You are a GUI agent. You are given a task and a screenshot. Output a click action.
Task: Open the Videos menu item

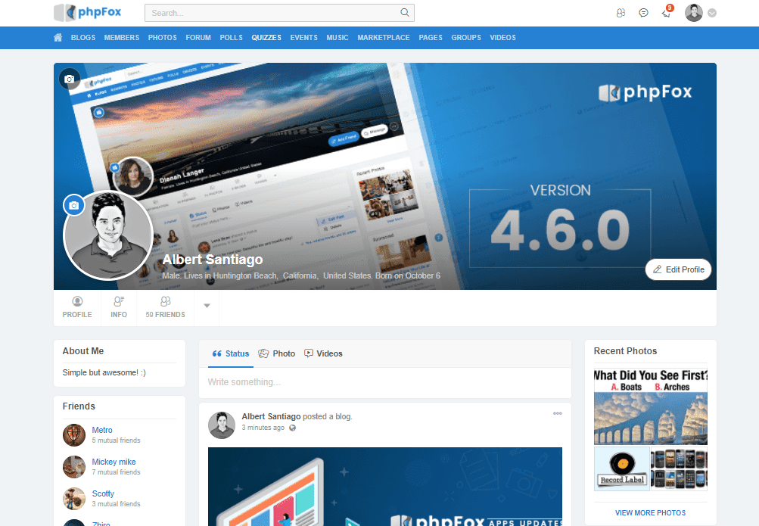503,38
